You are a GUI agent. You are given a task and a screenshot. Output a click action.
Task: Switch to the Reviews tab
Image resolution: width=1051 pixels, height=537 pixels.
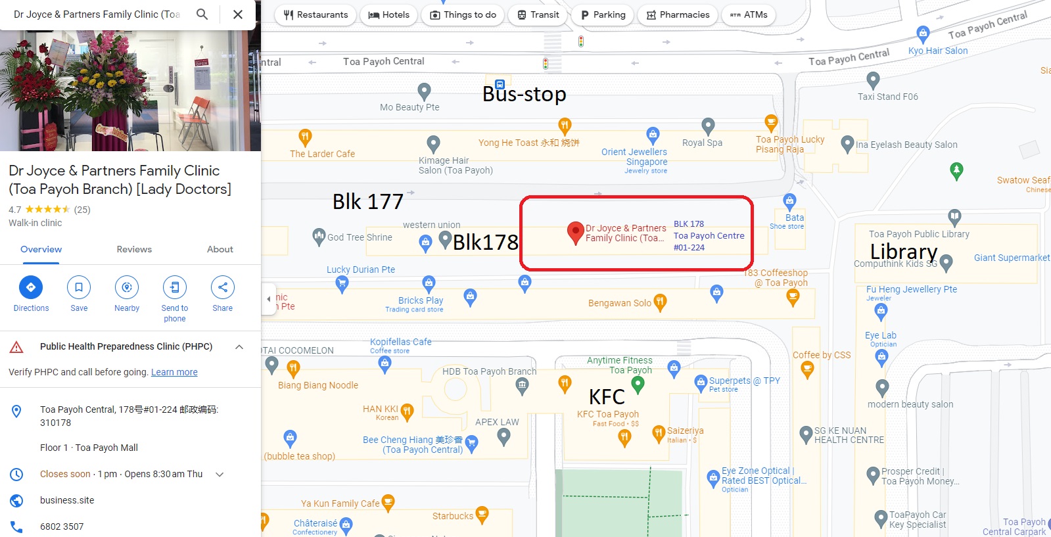[134, 250]
